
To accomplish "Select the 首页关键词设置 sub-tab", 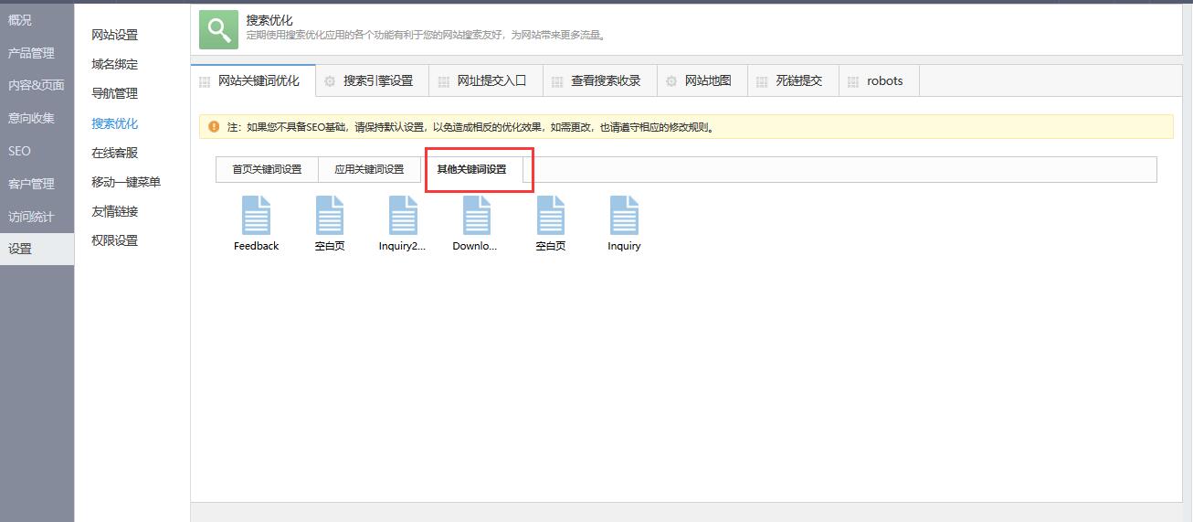I will [267, 169].
